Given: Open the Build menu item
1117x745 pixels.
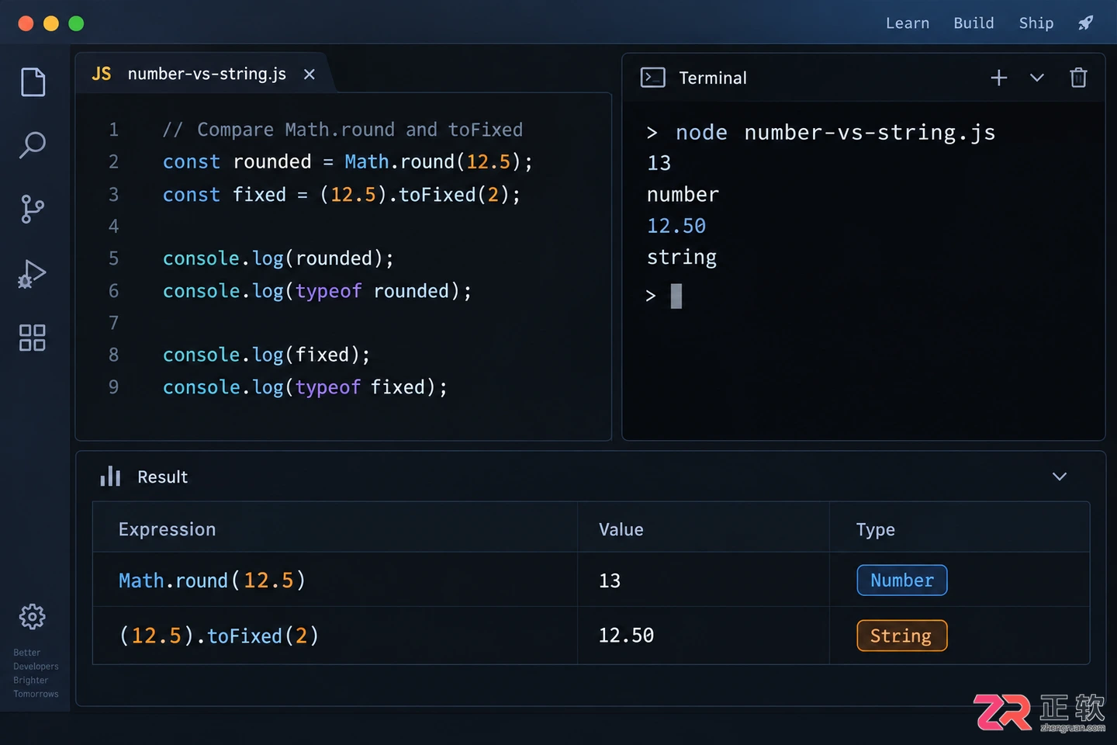Looking at the screenshot, I should 973,23.
